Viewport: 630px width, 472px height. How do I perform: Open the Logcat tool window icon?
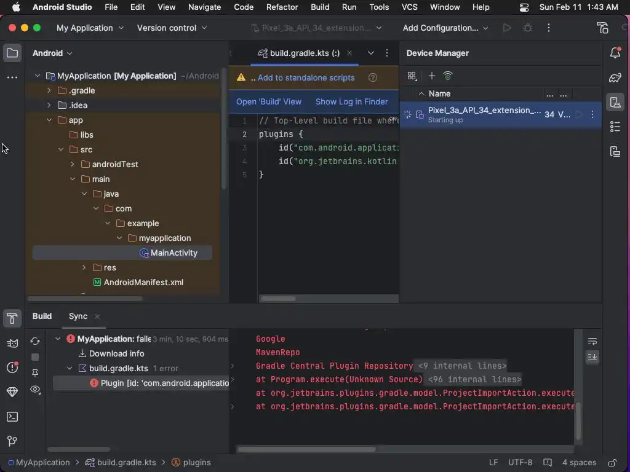(12, 343)
